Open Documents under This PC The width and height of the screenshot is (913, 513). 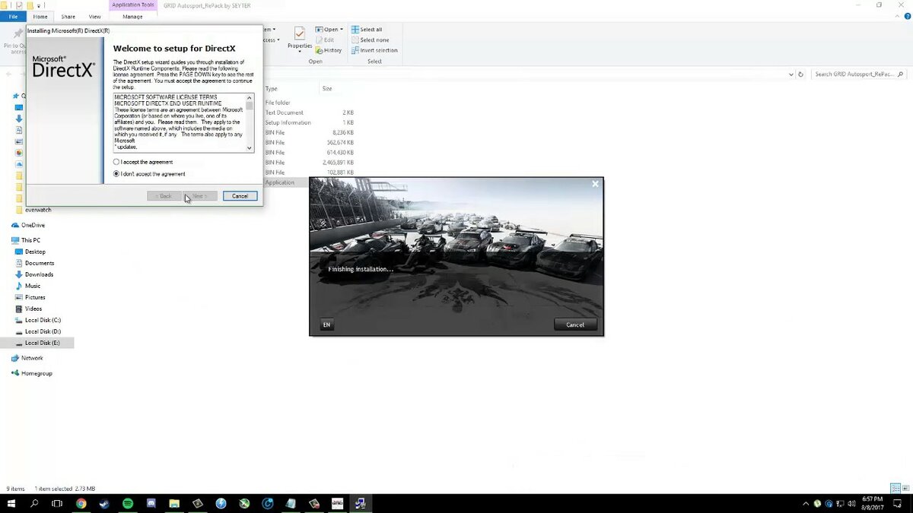point(34,263)
